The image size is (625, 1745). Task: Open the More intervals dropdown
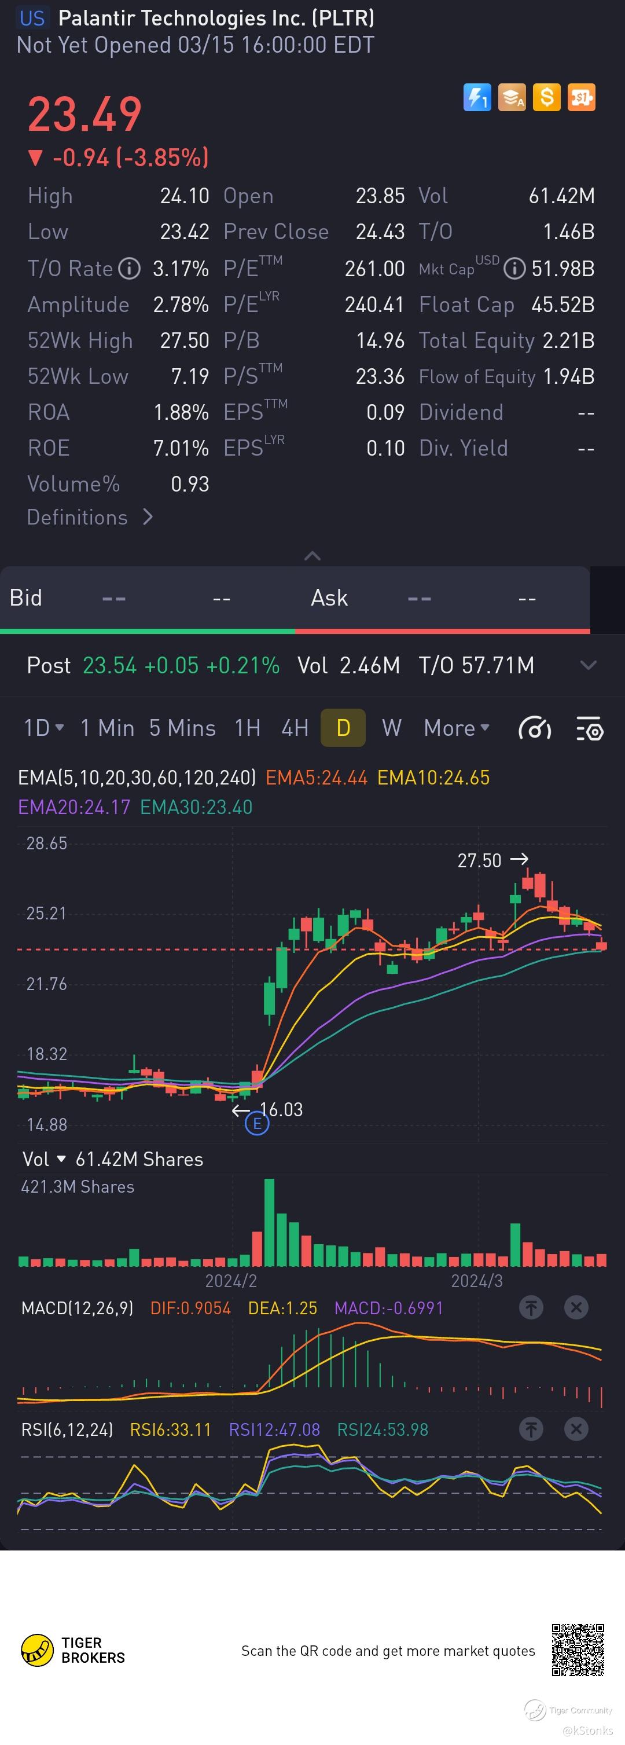(457, 728)
